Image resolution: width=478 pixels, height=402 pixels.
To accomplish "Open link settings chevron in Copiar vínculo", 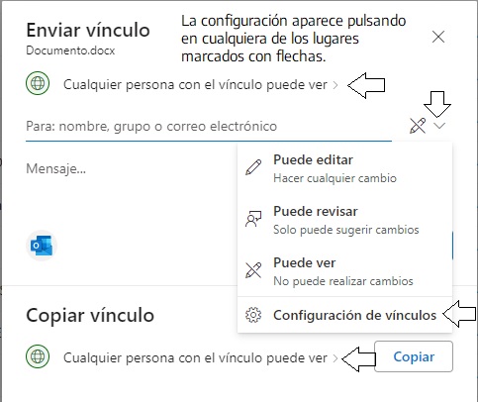I will tap(335, 358).
